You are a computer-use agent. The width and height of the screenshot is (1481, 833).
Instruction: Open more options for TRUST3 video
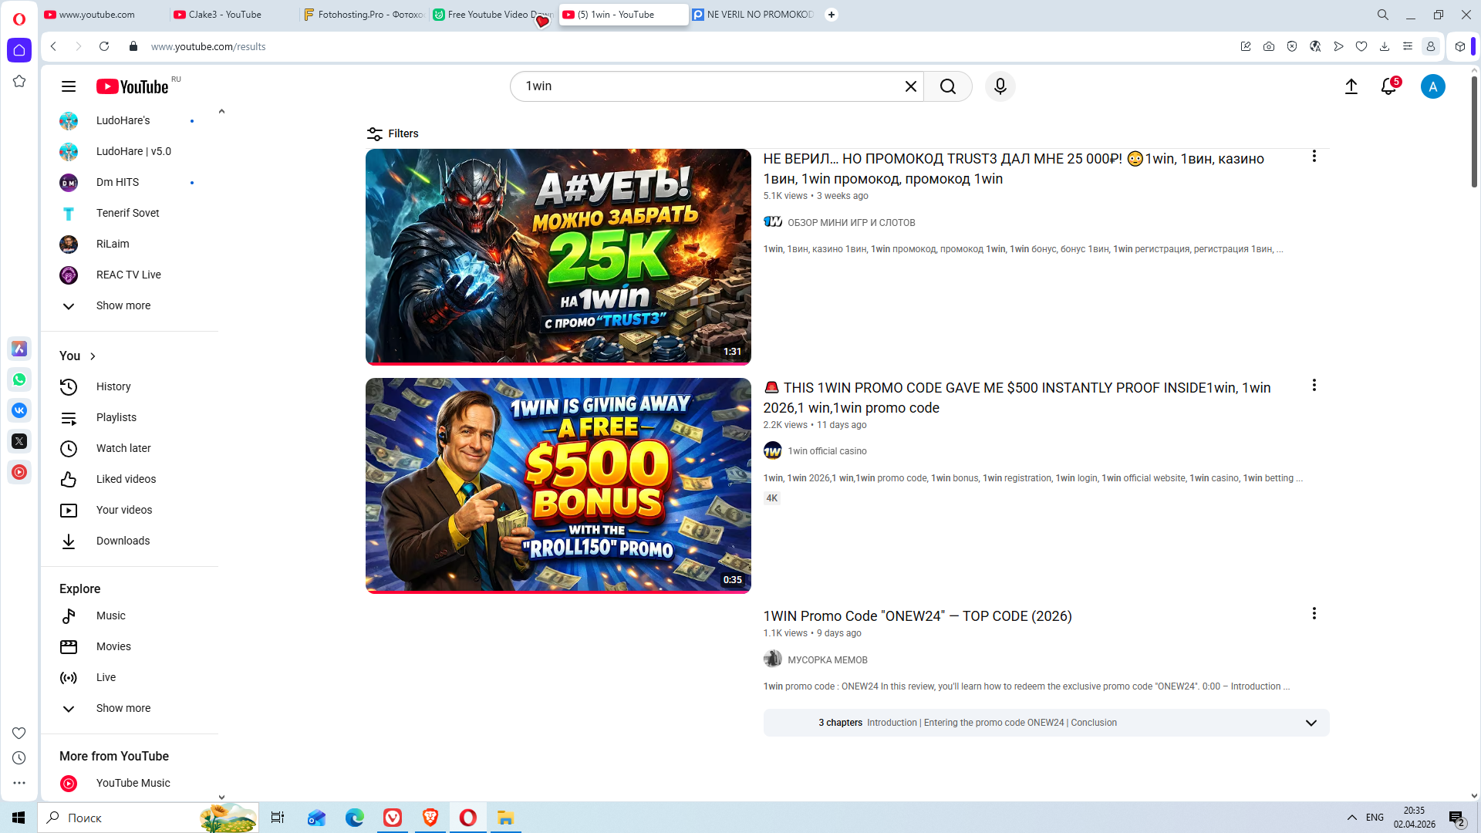pyautogui.click(x=1314, y=157)
